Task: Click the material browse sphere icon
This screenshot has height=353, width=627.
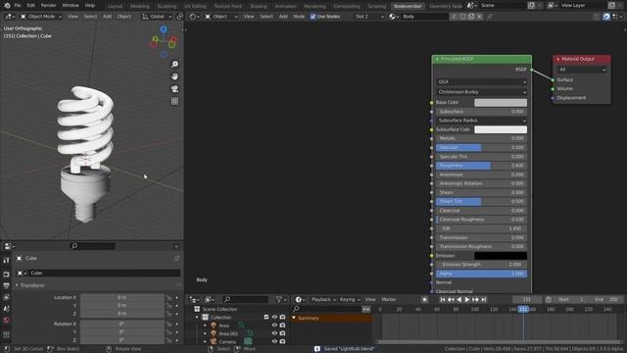Action: [x=393, y=17]
